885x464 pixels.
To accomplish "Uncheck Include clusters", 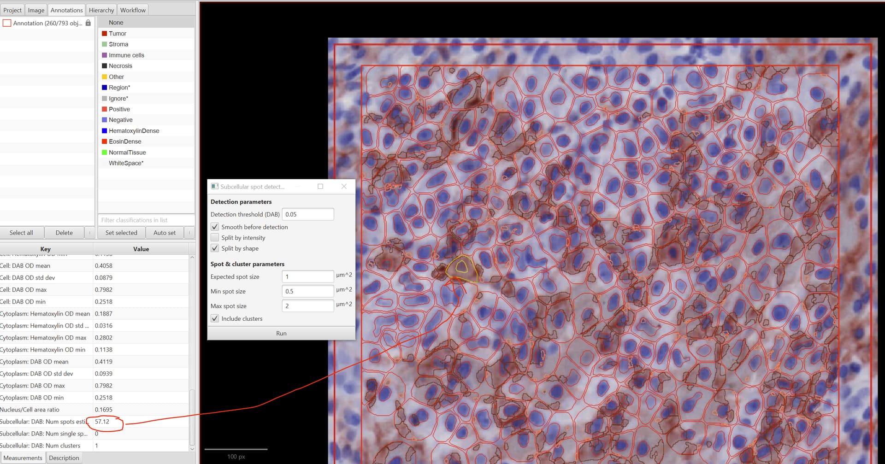I will (215, 318).
